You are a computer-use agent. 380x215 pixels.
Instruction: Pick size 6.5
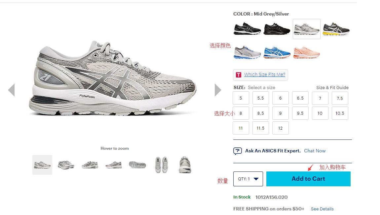[300, 98]
